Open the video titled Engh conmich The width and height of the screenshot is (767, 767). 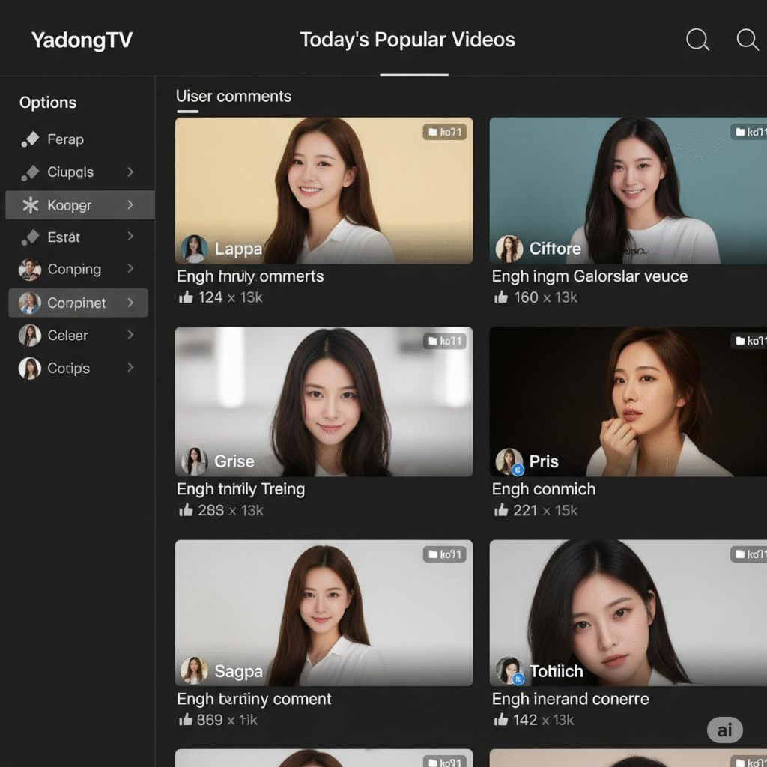(x=543, y=489)
